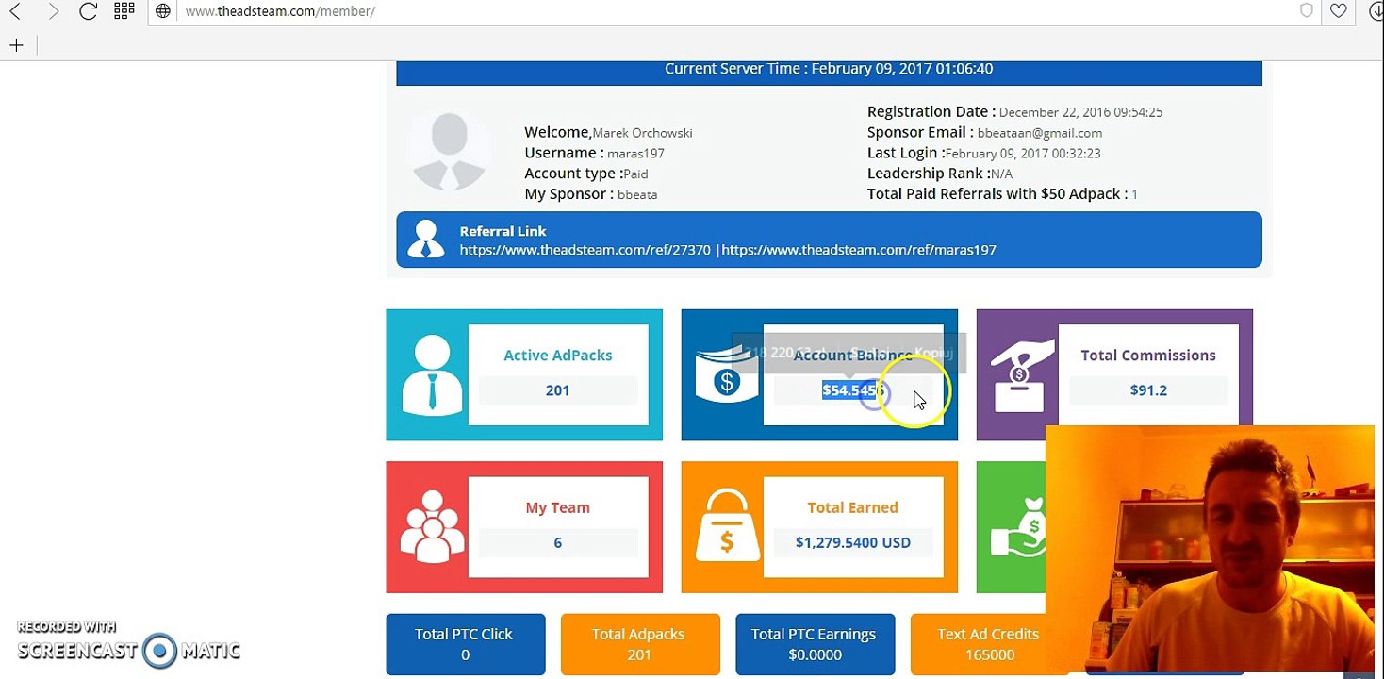Click the orange Total Adpacks box

tap(640, 644)
